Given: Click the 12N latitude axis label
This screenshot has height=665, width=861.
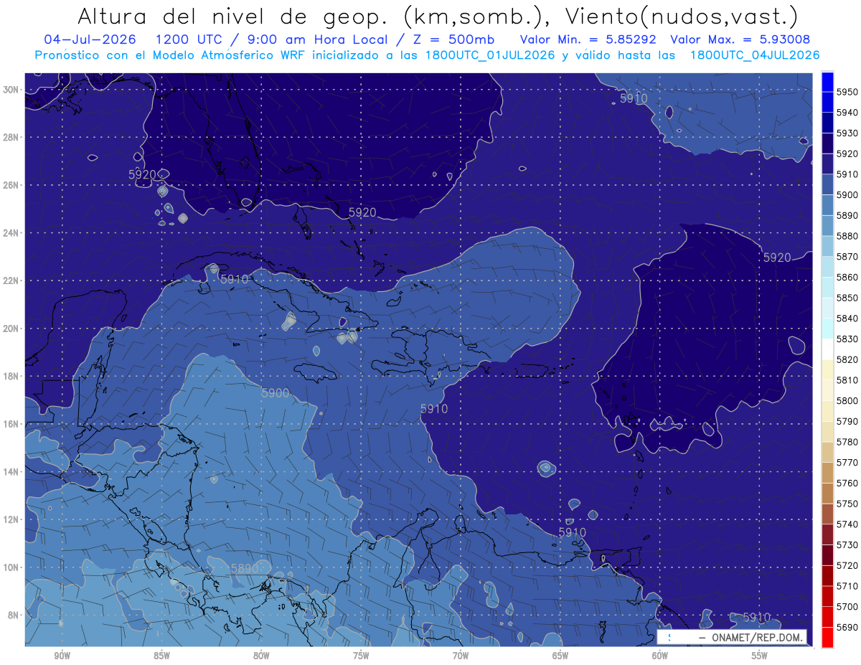Looking at the screenshot, I should coord(11,519).
